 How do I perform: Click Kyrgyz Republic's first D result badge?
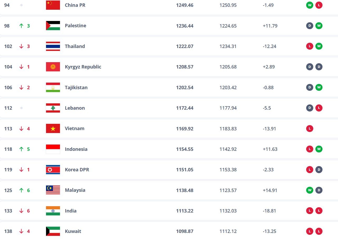[x=310, y=67]
